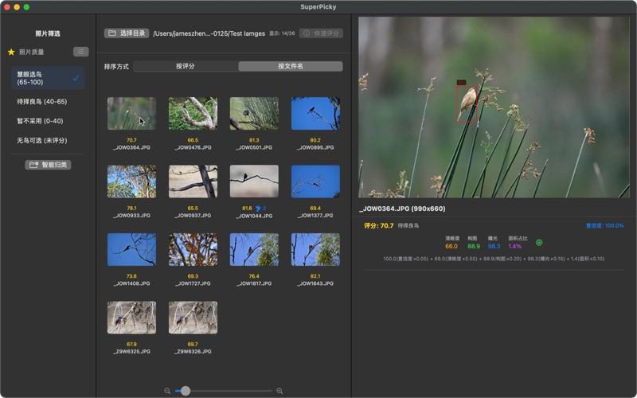Click the thumbnail size slider handle
Image resolution: width=637 pixels, height=398 pixels.
pyautogui.click(x=186, y=391)
